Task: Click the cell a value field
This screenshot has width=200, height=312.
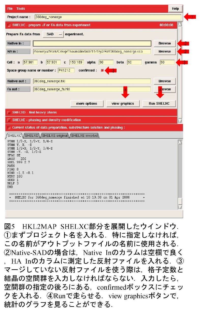Action: point(30,62)
